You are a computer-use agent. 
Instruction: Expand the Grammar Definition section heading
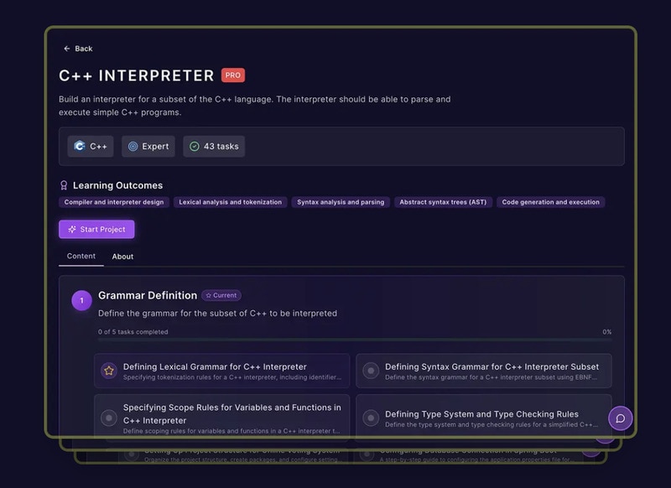tap(148, 295)
